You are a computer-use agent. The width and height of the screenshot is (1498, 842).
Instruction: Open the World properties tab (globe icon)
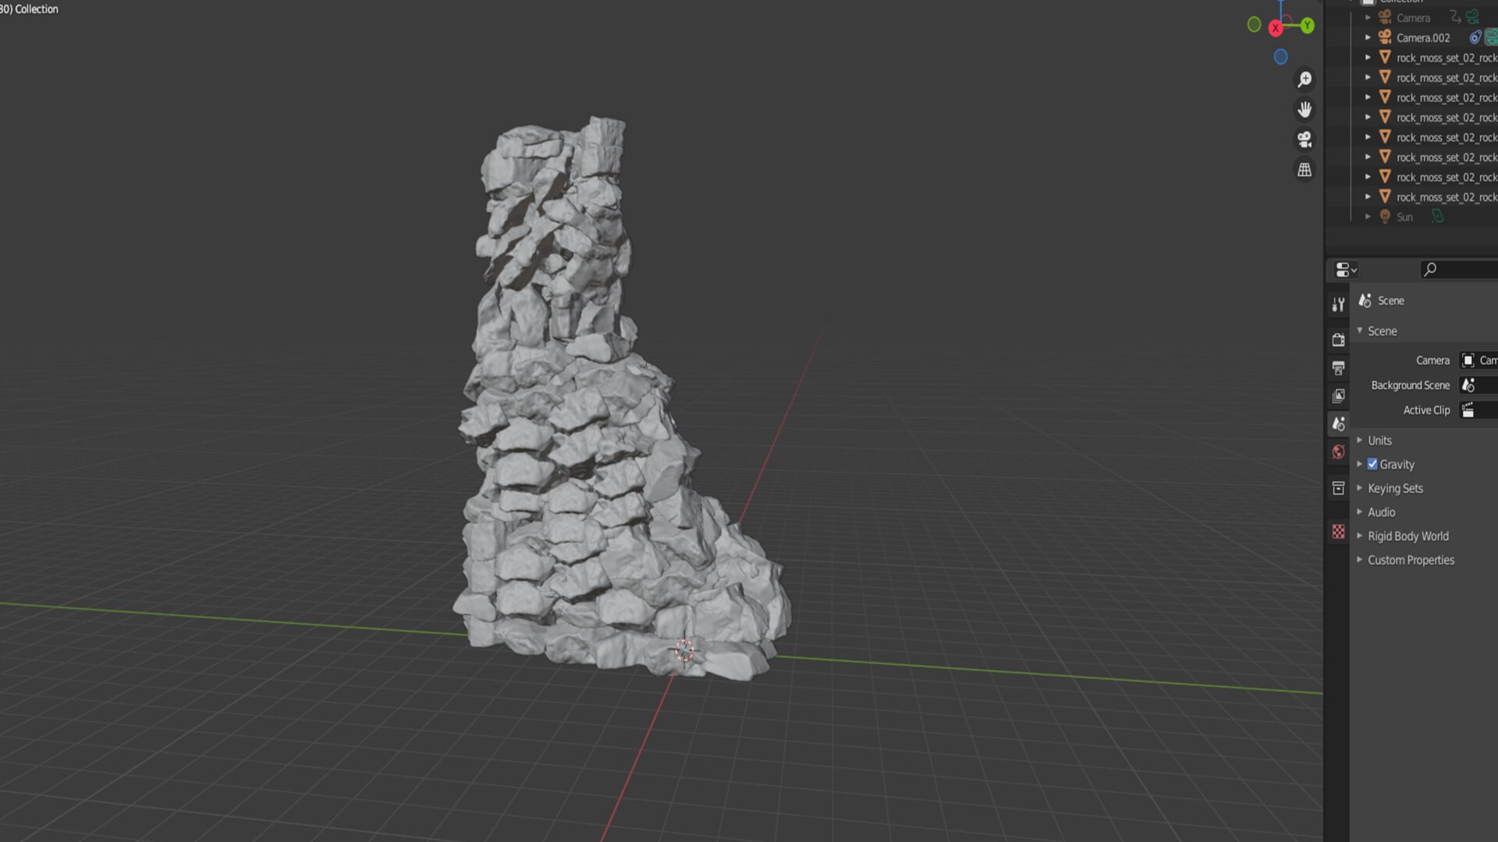click(x=1339, y=452)
